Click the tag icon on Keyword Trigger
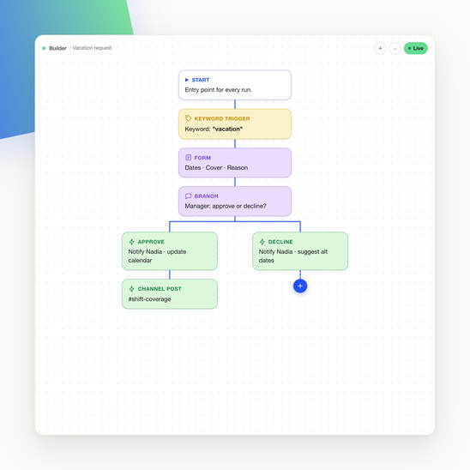 pos(188,118)
